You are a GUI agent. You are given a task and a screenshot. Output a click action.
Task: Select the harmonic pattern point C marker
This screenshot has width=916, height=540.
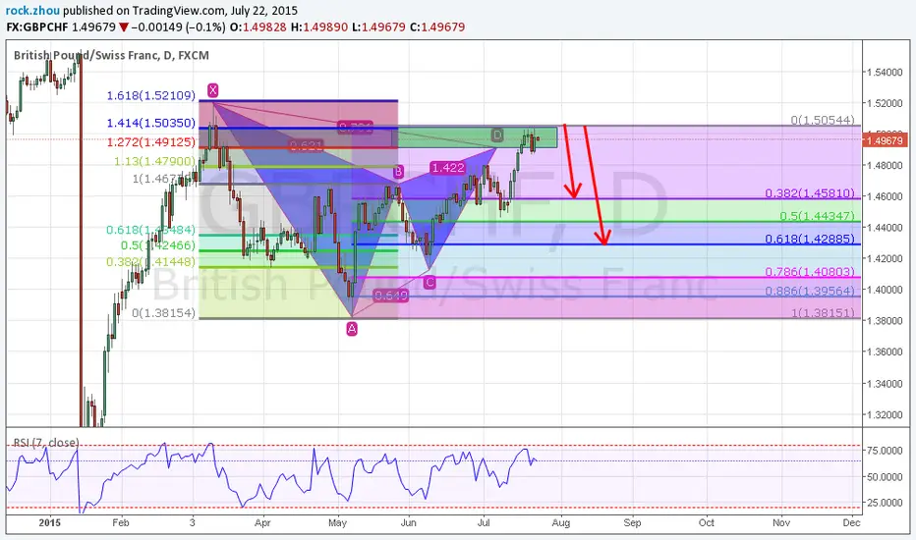[429, 283]
